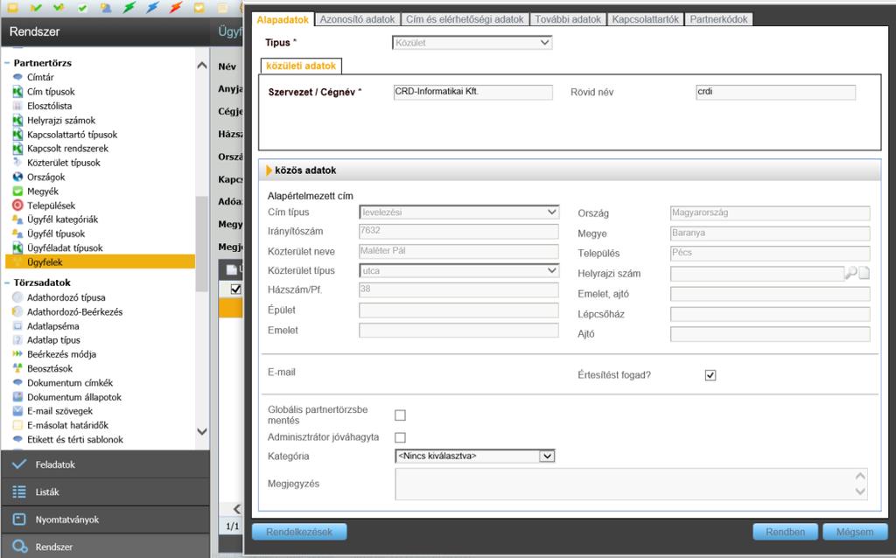This screenshot has height=558, width=896.
Task: Click the Ügyfél kategóriák people icon
Action: (17, 220)
